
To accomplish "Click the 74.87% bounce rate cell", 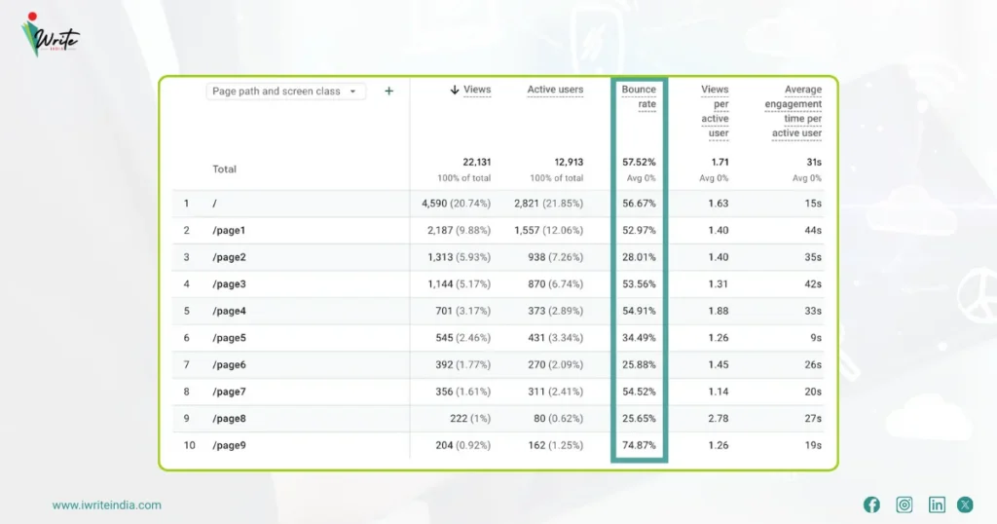I will pyautogui.click(x=639, y=445).
